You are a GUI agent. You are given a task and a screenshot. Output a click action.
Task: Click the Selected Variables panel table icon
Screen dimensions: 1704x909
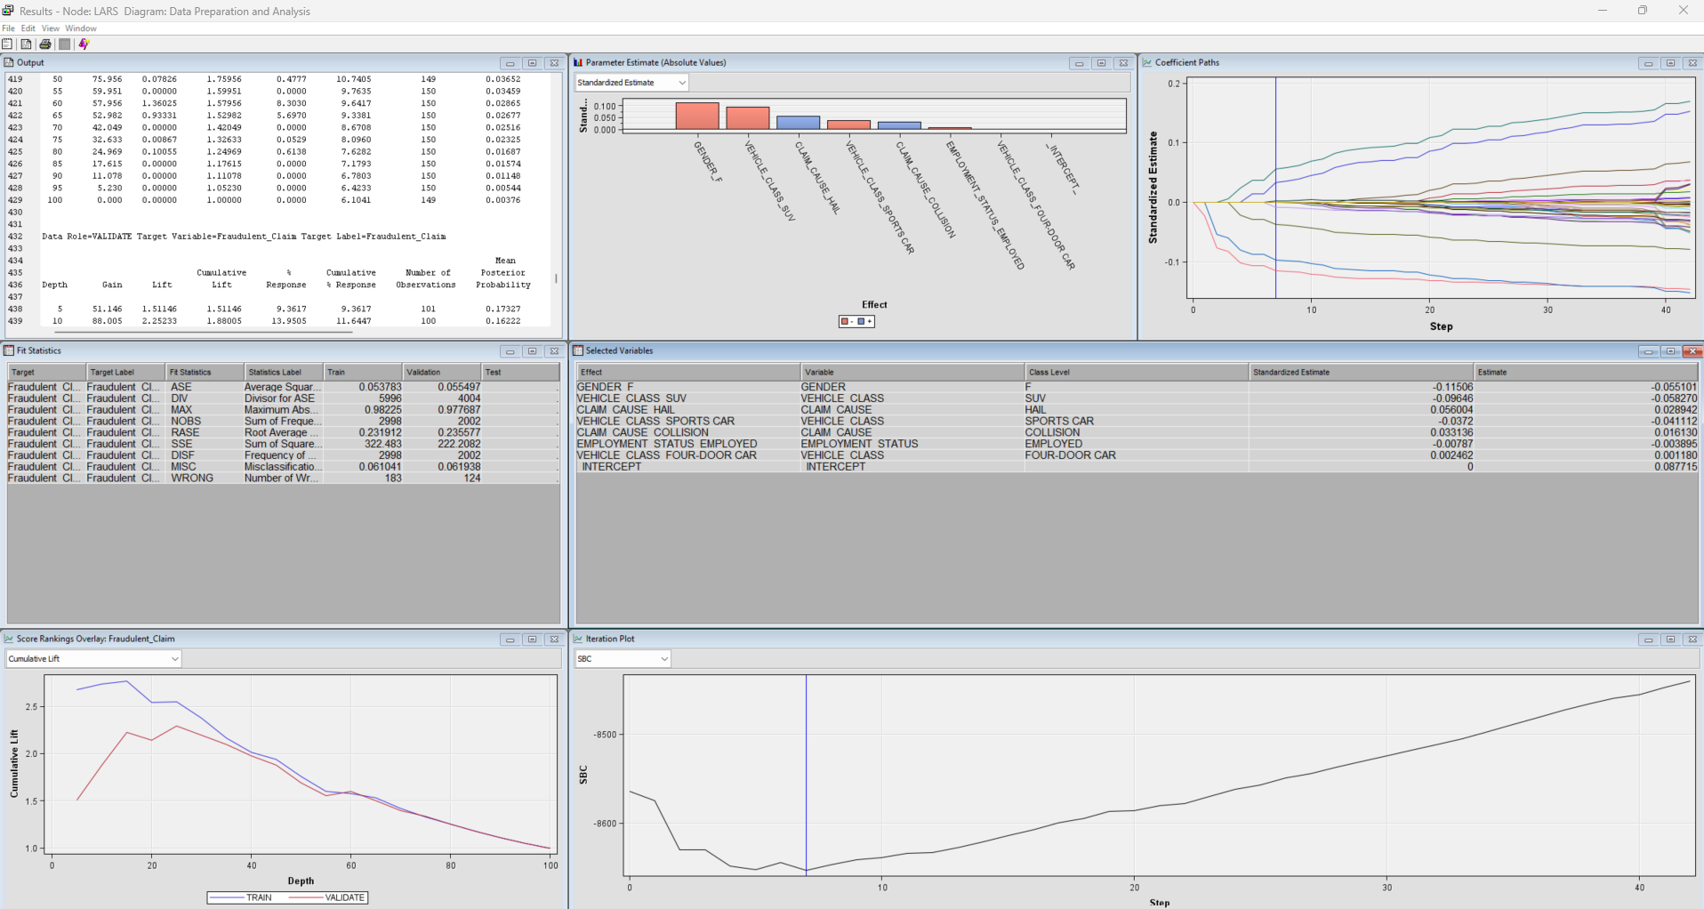pyautogui.click(x=578, y=350)
